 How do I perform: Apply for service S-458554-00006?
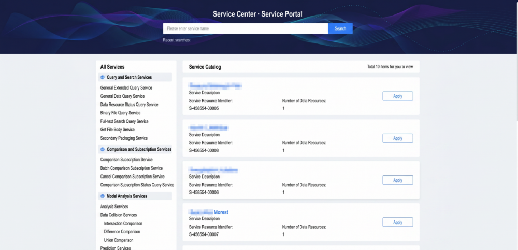tap(398, 180)
